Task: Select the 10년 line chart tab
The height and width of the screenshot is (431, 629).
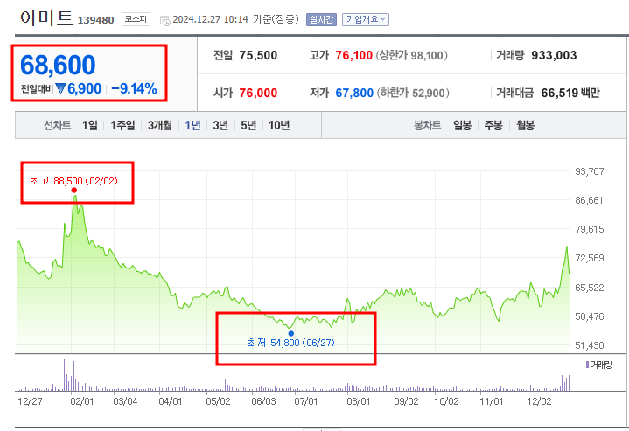Action: (x=279, y=126)
